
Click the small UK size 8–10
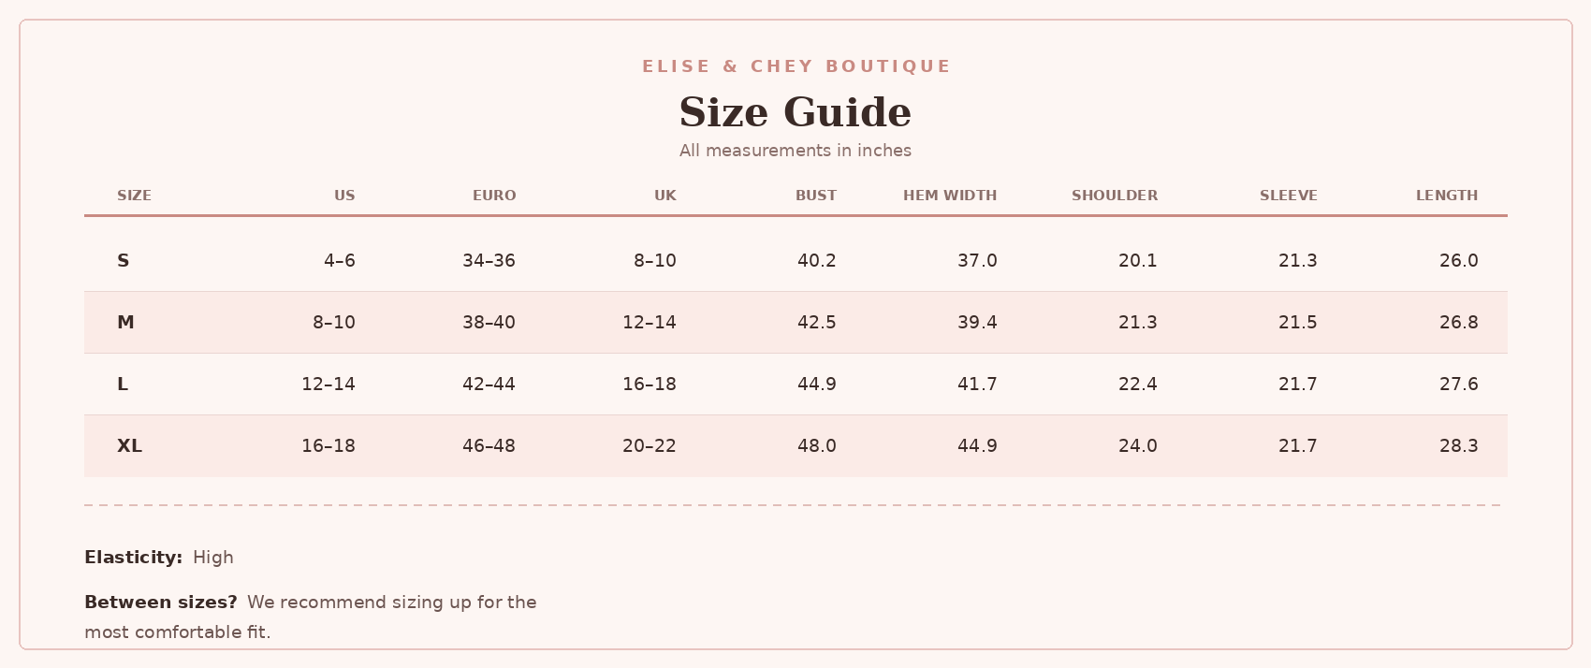tap(655, 261)
